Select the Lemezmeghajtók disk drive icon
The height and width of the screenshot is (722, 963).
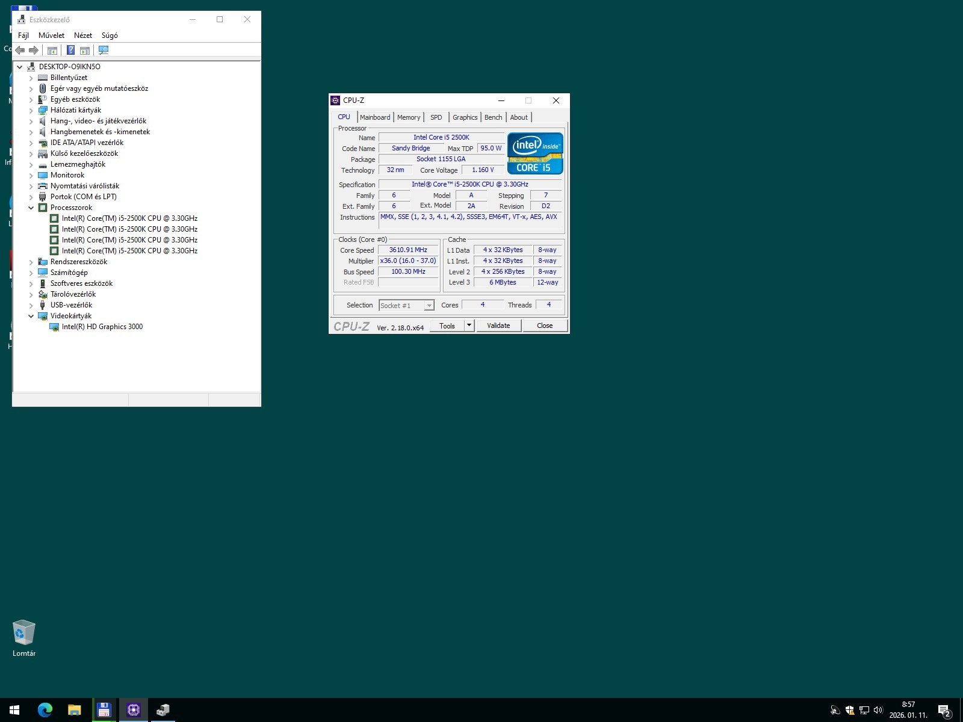click(43, 164)
